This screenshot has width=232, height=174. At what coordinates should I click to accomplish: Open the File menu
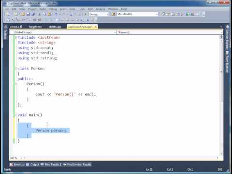click(x=7, y=9)
